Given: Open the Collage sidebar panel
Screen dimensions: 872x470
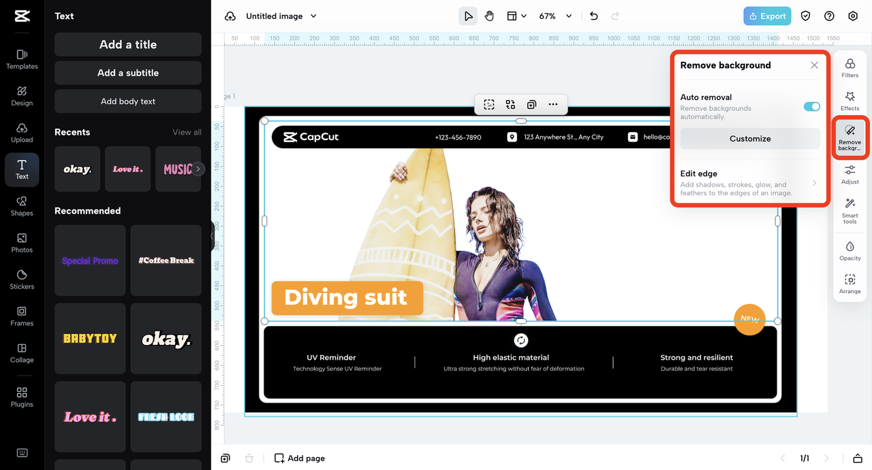Looking at the screenshot, I should click(22, 353).
